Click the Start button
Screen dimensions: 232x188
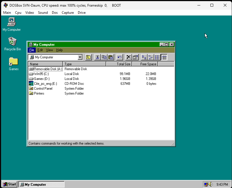pyautogui.click(x=10, y=184)
